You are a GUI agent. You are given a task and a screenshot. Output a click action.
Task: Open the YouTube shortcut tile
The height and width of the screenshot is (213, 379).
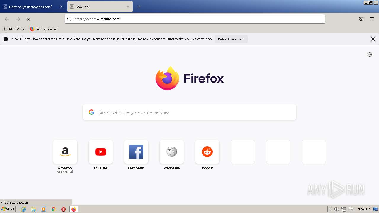click(x=101, y=152)
